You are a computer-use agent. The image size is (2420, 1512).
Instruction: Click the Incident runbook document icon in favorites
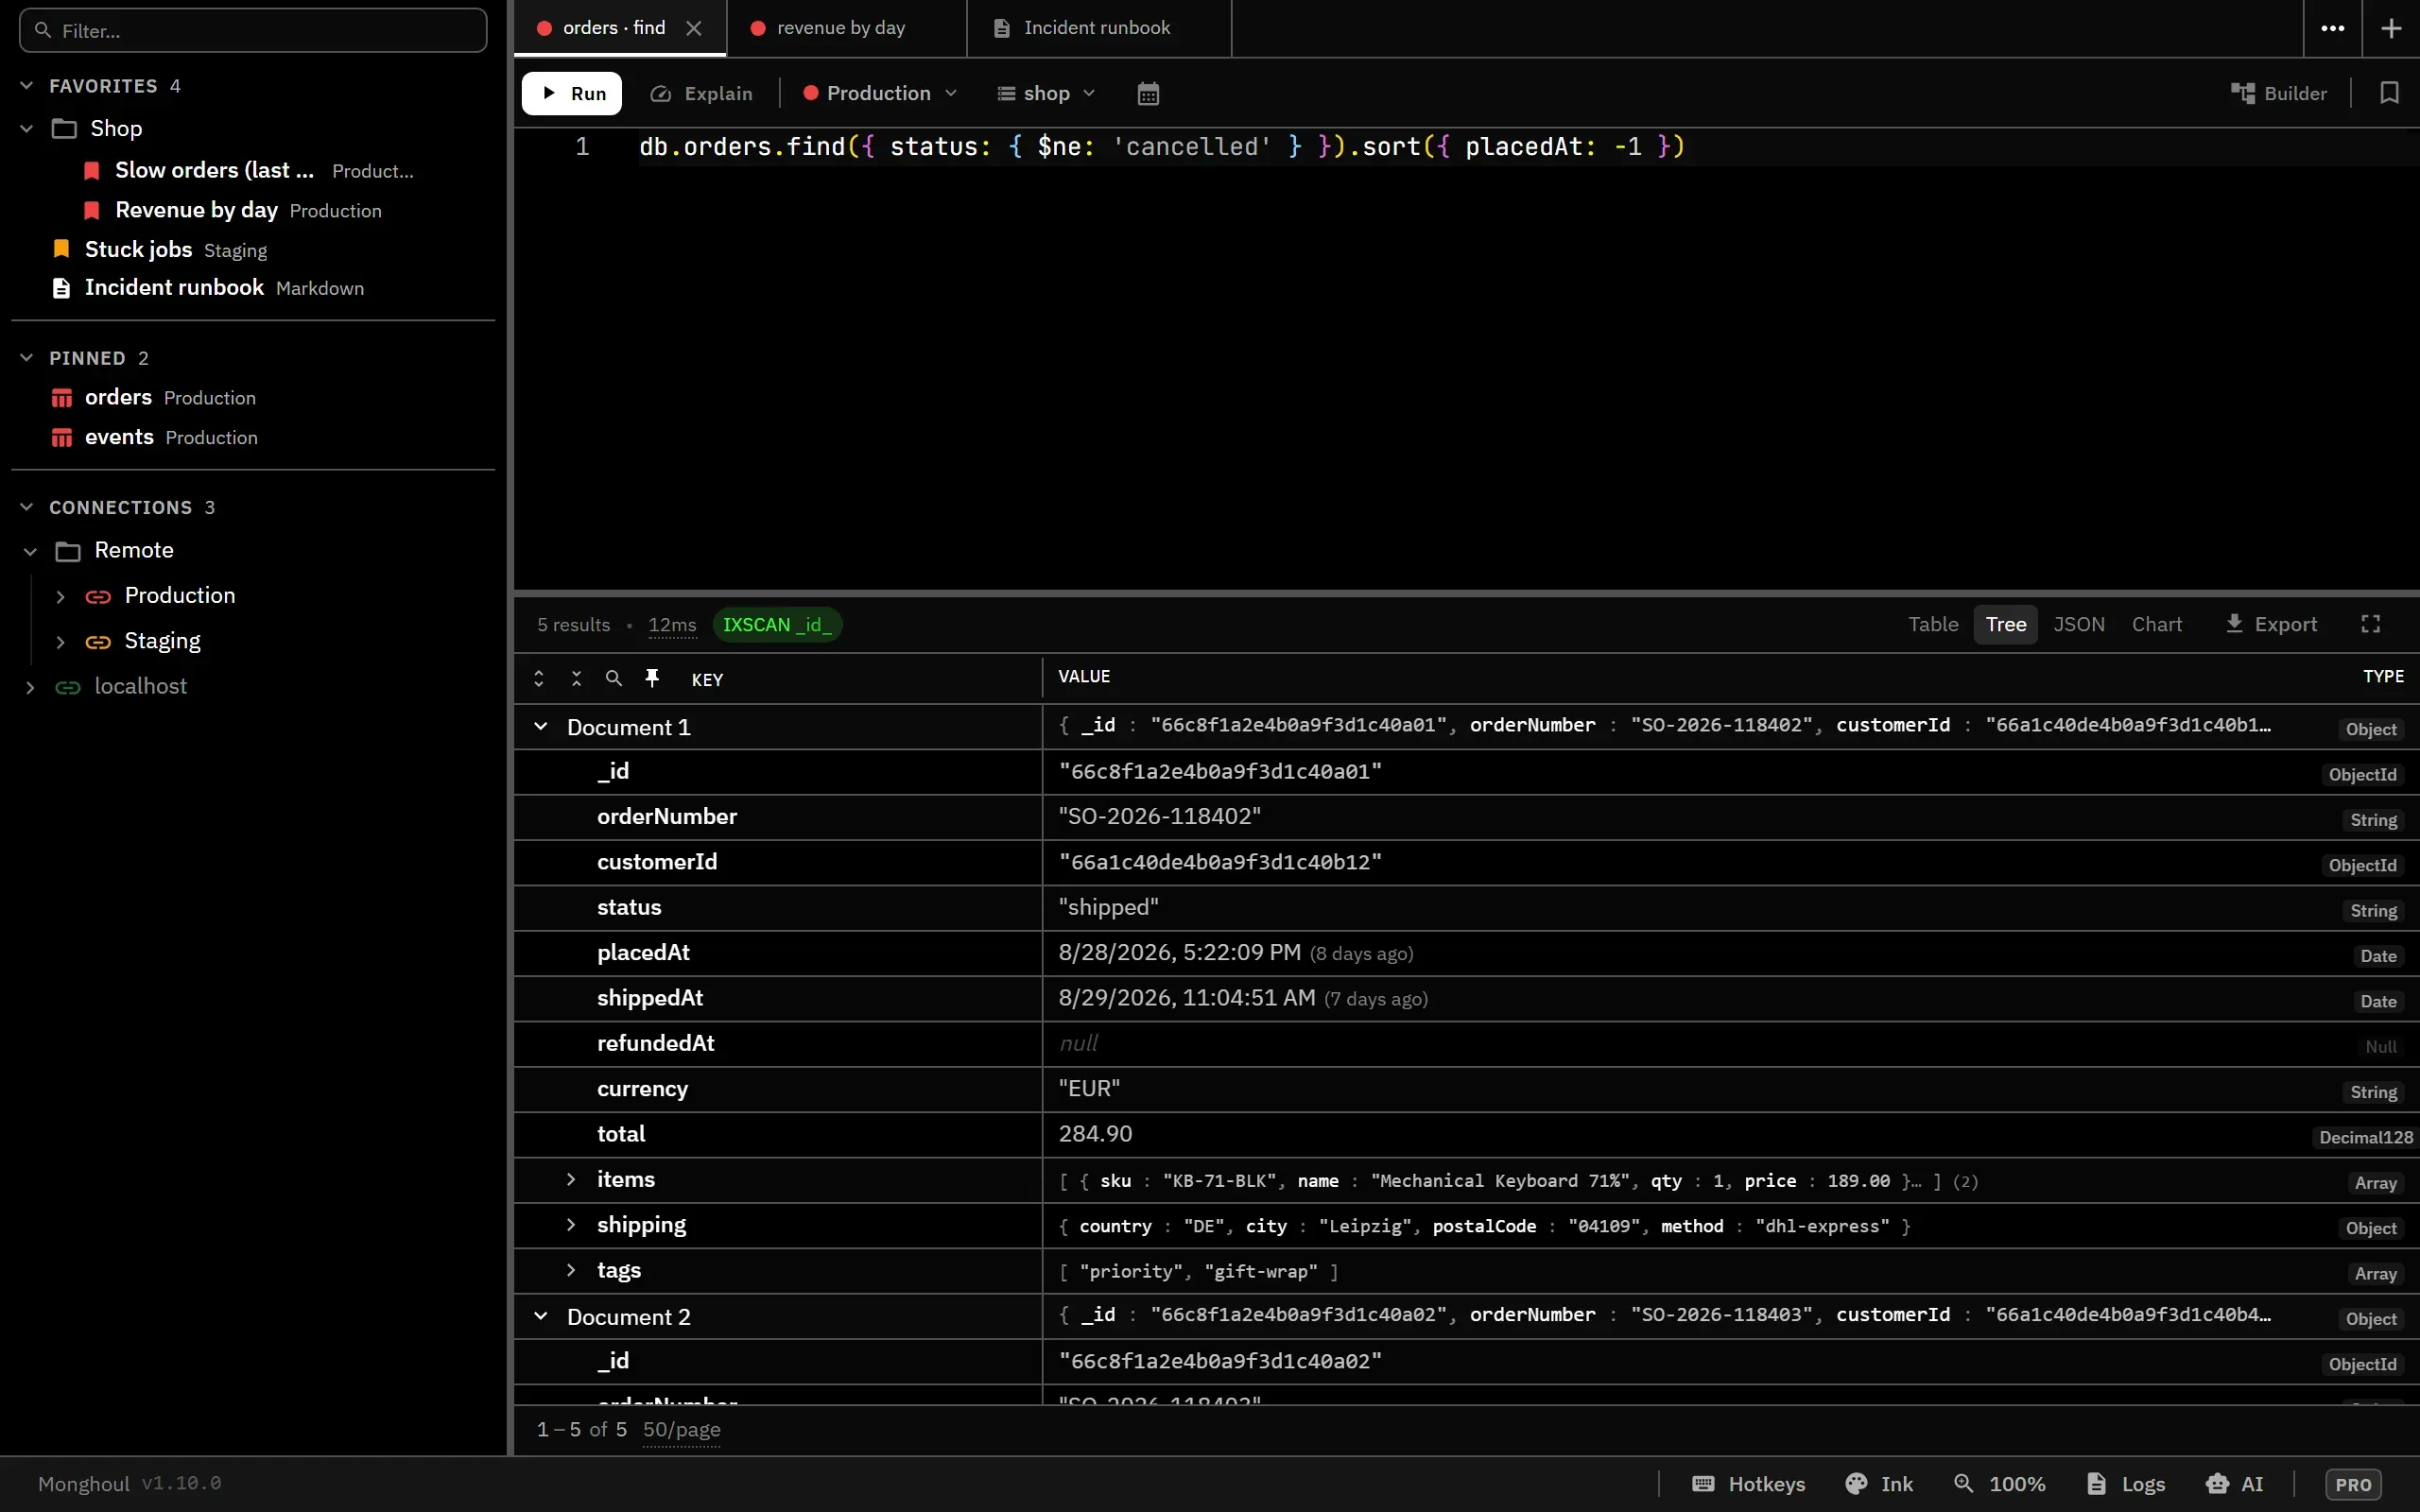tap(62, 288)
